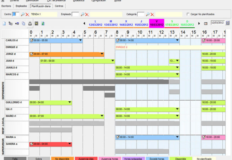Open the Configuración menu
Image resolution: width=232 pixels, height=160 pixels.
click(x=98, y=1)
